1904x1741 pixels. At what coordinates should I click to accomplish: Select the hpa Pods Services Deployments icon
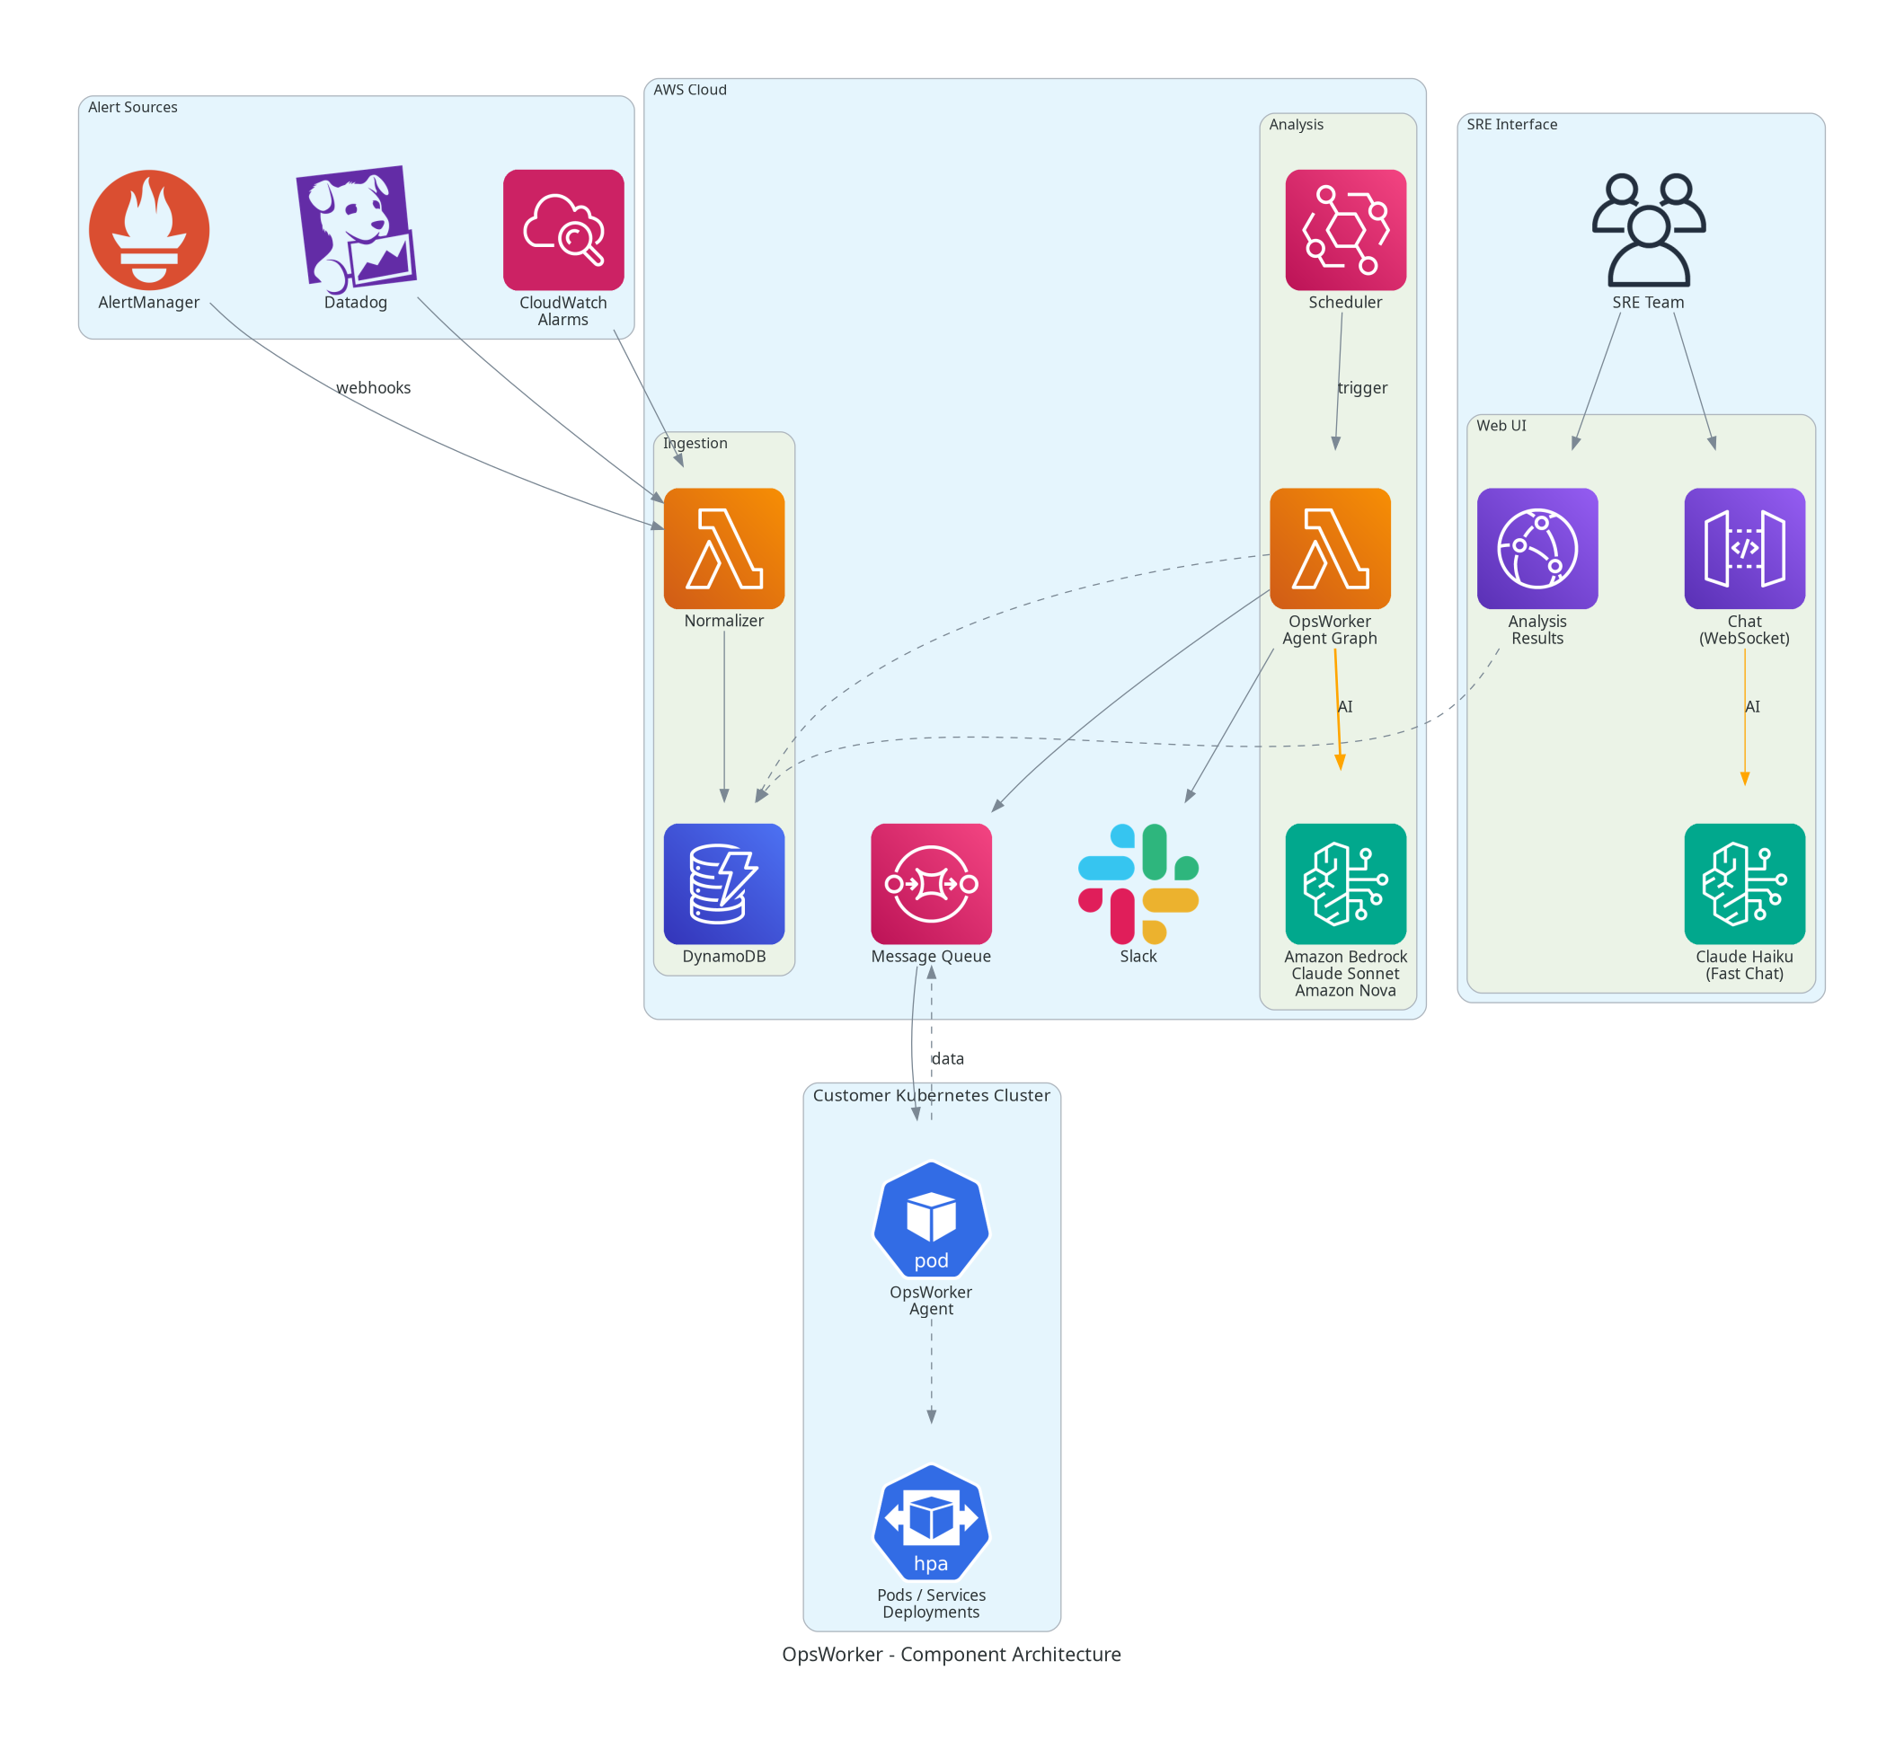930,1523
